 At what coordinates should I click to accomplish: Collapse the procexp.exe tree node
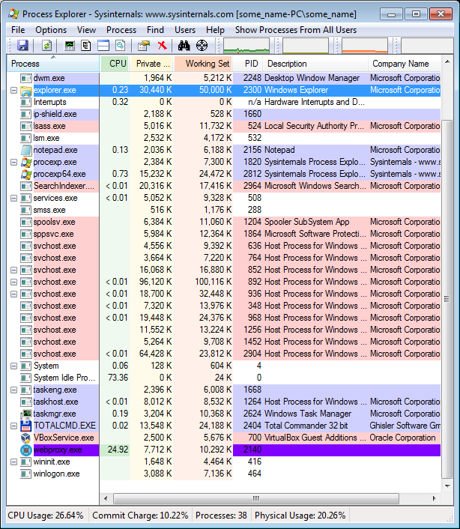tap(13, 163)
